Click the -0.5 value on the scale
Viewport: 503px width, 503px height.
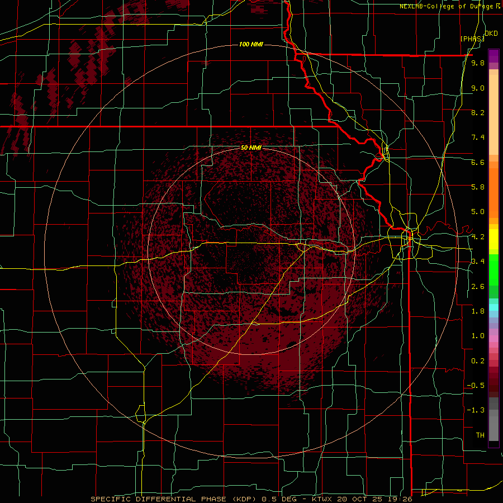click(476, 386)
